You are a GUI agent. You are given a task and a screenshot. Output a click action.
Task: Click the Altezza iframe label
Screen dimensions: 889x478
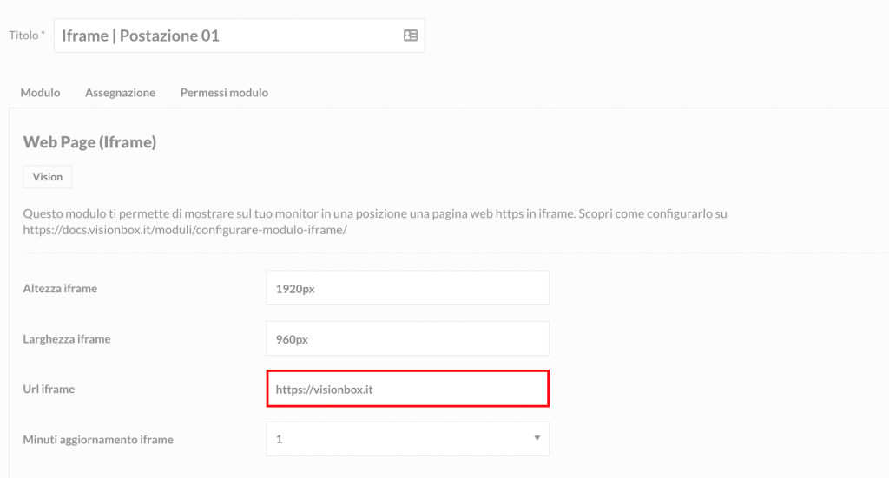coord(60,288)
